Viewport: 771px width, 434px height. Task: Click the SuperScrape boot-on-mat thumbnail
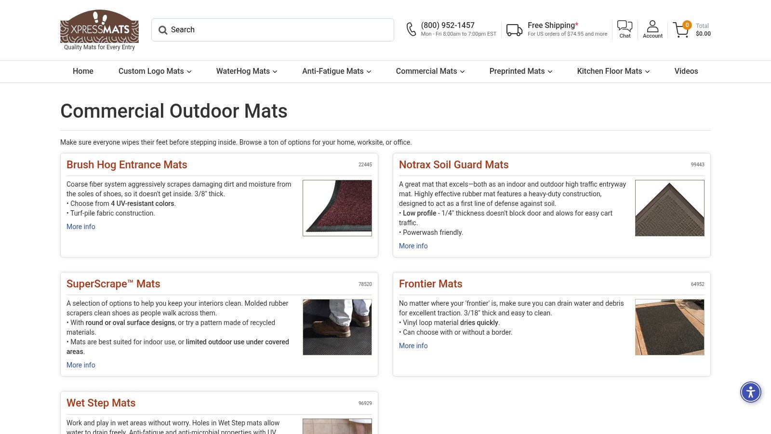tap(337, 327)
